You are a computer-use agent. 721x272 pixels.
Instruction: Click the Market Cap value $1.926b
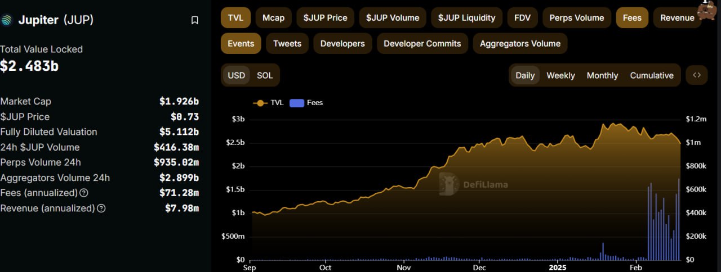[179, 102]
